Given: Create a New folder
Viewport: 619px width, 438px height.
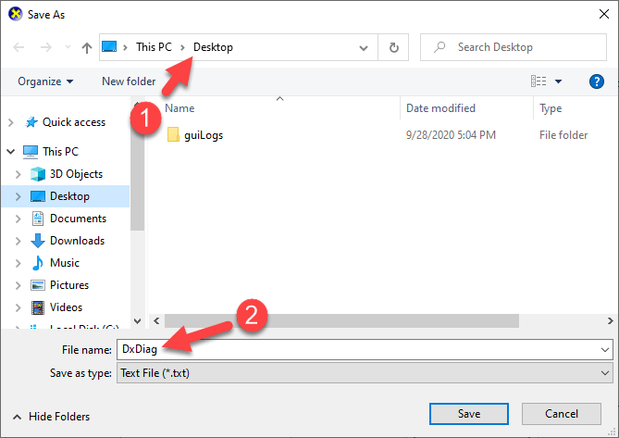Looking at the screenshot, I should [129, 81].
